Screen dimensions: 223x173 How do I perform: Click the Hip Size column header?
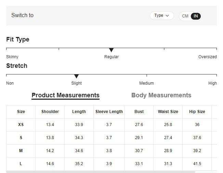pos(197,112)
